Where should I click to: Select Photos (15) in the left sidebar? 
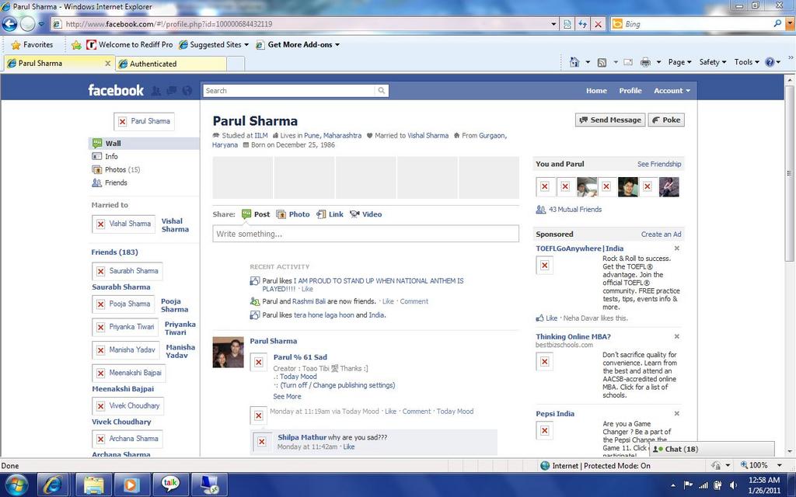[x=122, y=169]
